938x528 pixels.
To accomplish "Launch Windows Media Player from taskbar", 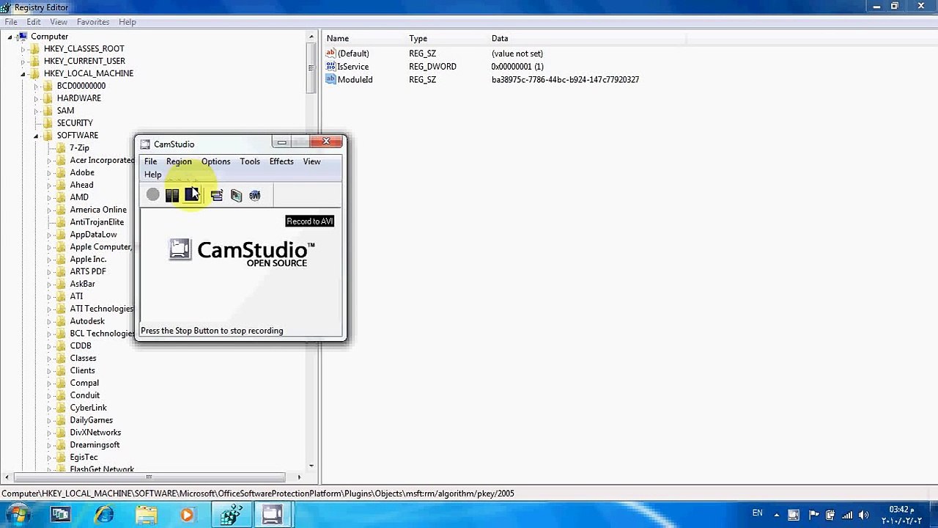I will pyautogui.click(x=187, y=515).
